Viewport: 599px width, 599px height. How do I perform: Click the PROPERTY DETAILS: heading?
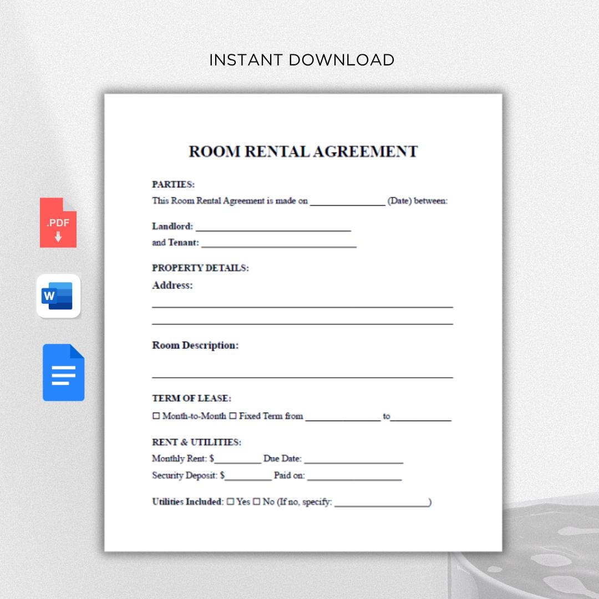coord(201,268)
